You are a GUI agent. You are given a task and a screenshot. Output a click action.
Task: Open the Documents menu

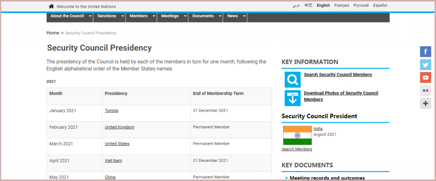(x=203, y=16)
